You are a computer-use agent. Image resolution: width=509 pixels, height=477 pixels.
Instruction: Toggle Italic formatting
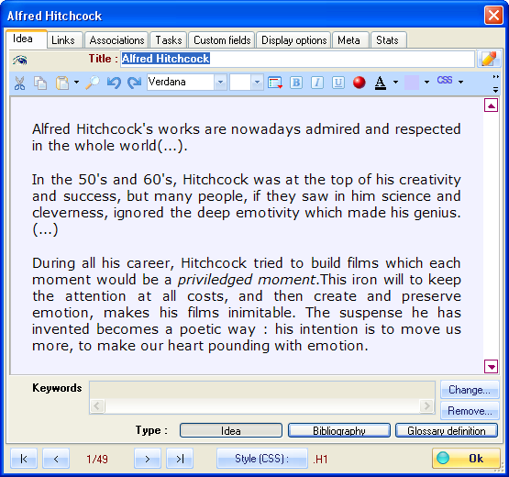tap(317, 83)
